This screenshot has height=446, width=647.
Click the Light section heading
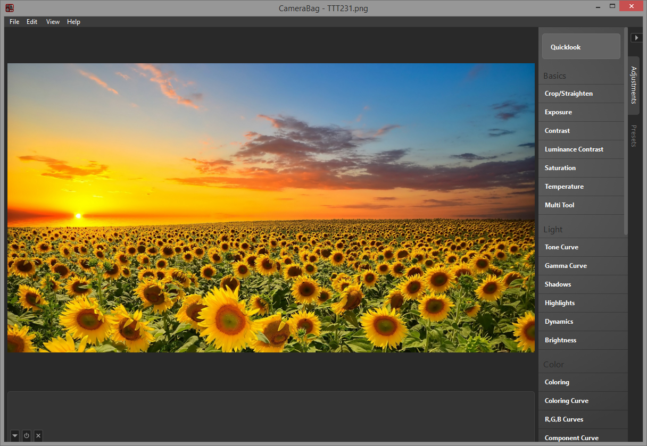pos(553,230)
